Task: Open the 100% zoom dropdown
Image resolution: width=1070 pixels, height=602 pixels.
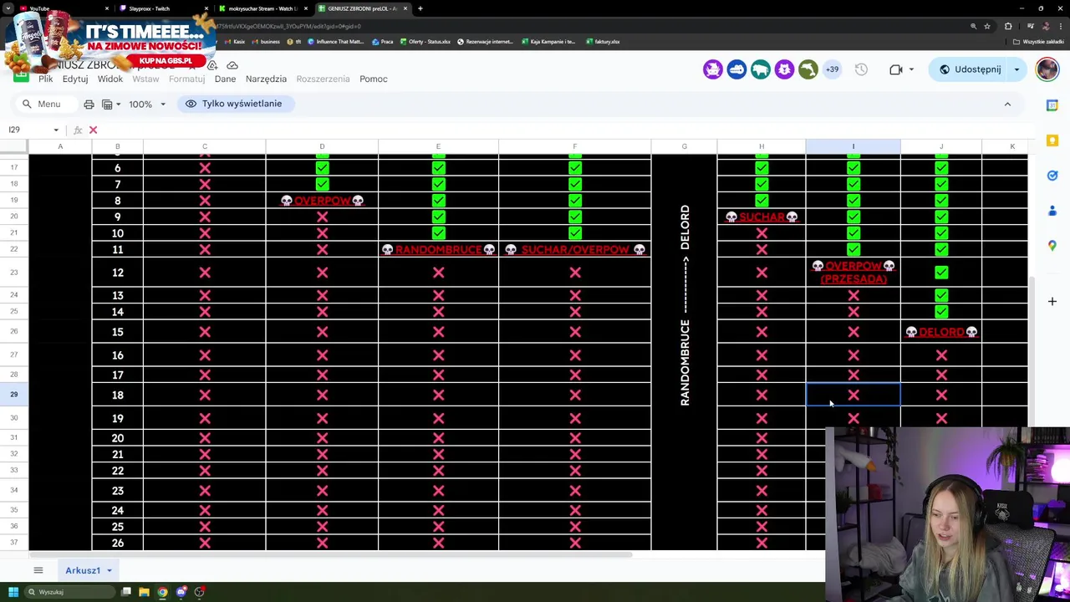Action: [x=147, y=105]
